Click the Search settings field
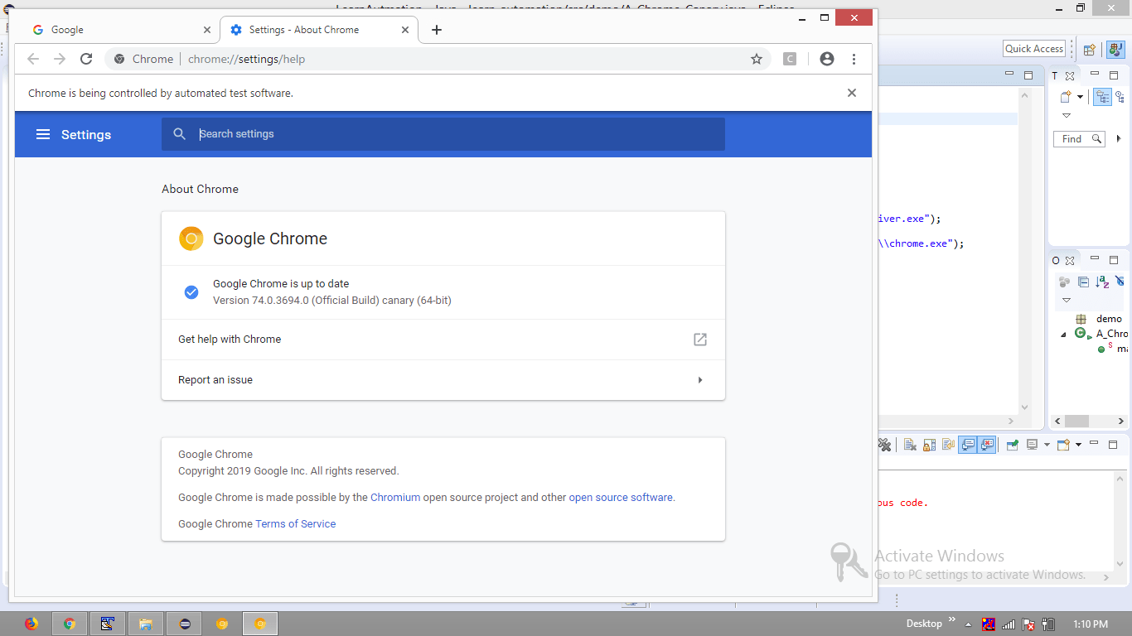The width and height of the screenshot is (1132, 636). click(443, 134)
